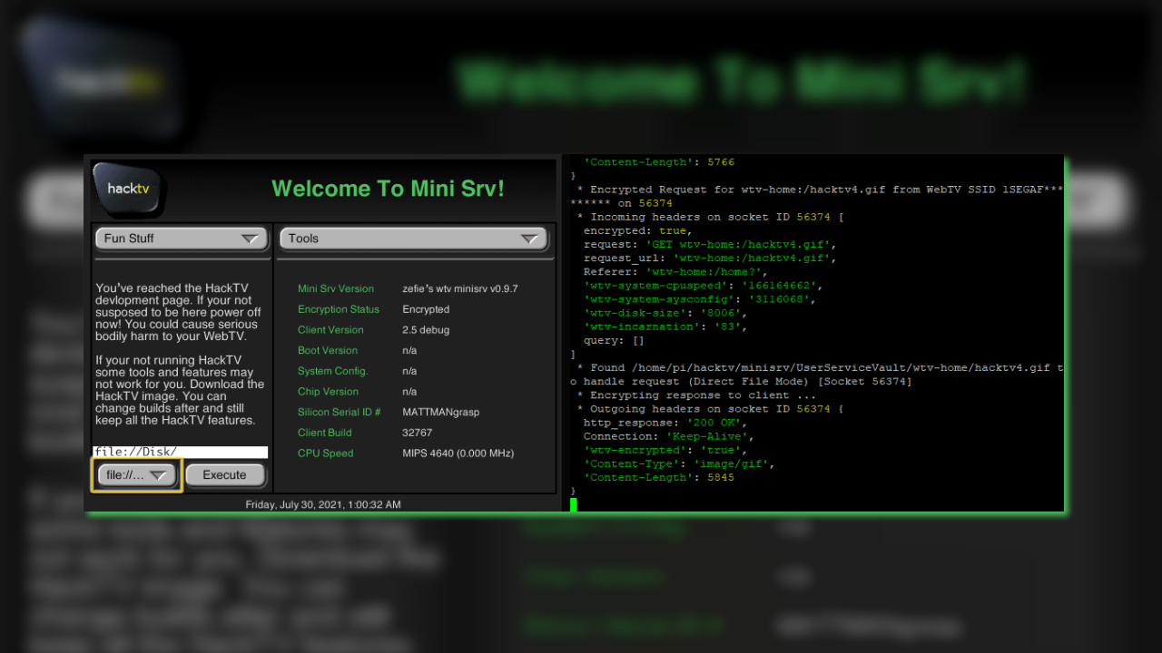Select the terminal Referer 'wtv-home:/home?' line
The height and width of the screenshot is (653, 1162).
[675, 272]
